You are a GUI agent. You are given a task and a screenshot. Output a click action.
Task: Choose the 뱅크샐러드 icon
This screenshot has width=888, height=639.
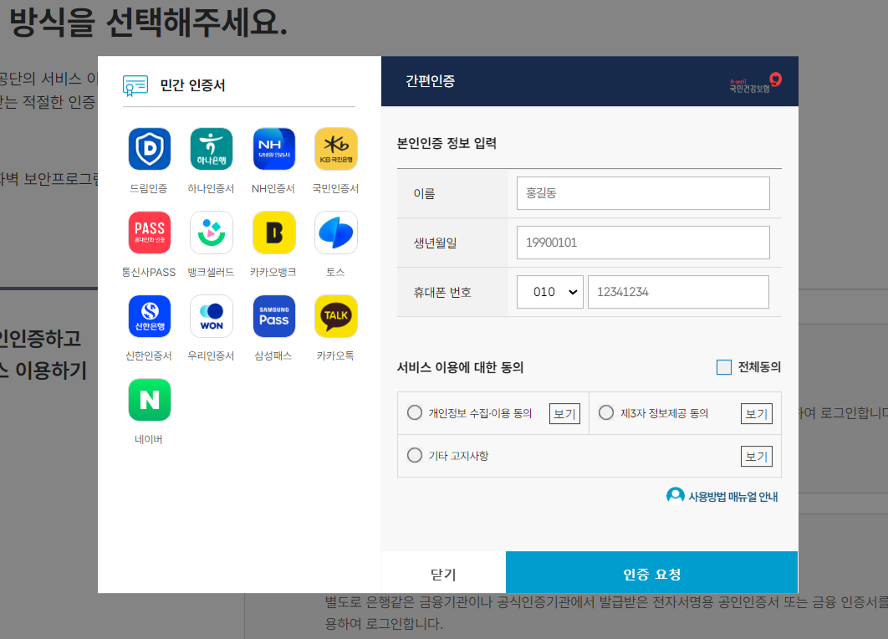(x=212, y=233)
